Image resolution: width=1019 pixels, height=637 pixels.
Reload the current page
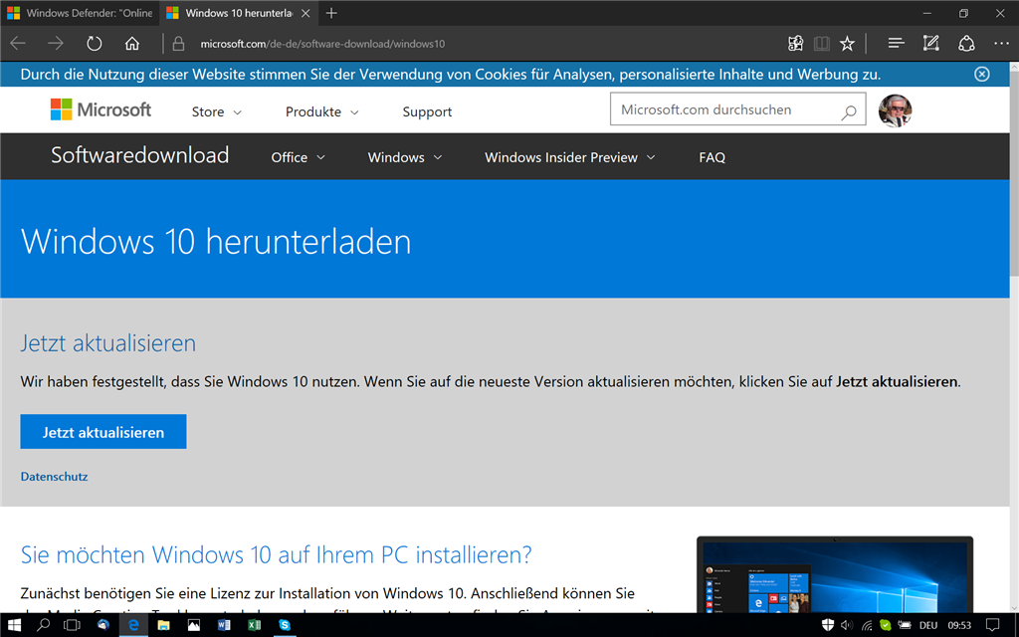pyautogui.click(x=95, y=44)
